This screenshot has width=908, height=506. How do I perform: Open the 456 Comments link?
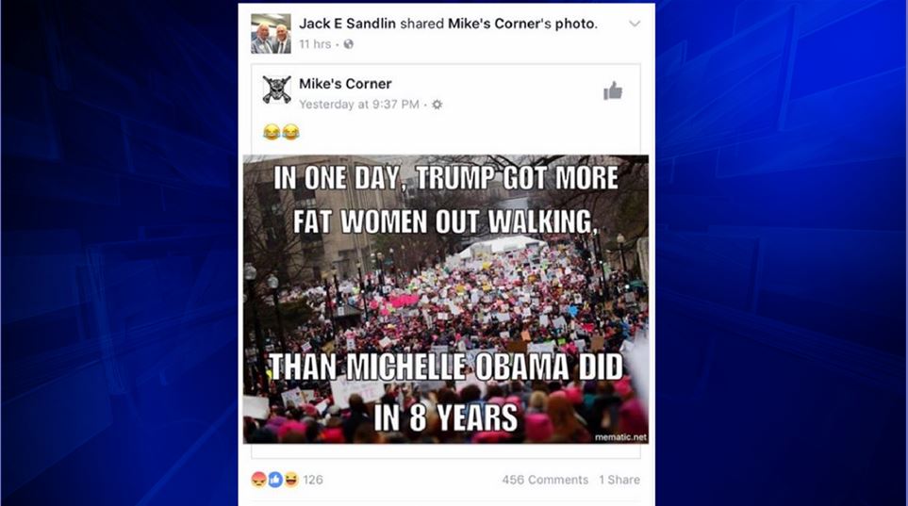tap(545, 480)
